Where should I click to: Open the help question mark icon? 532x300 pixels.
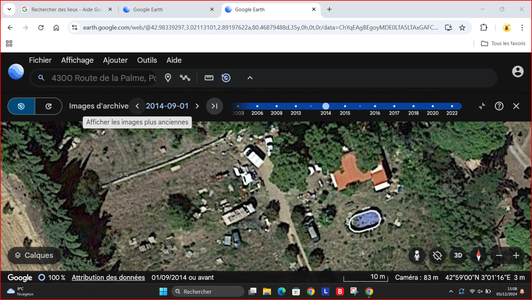(x=499, y=106)
